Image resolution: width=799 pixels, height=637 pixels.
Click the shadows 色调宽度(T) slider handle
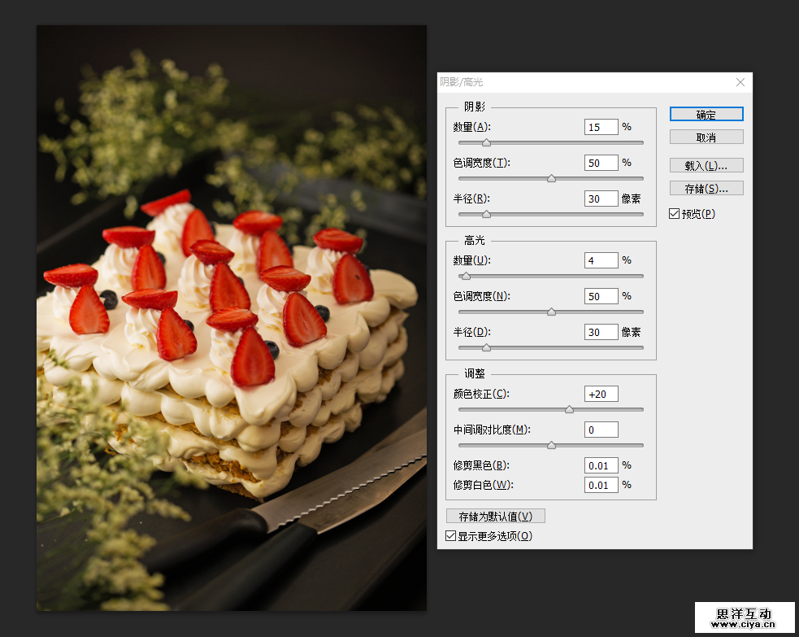coord(551,179)
